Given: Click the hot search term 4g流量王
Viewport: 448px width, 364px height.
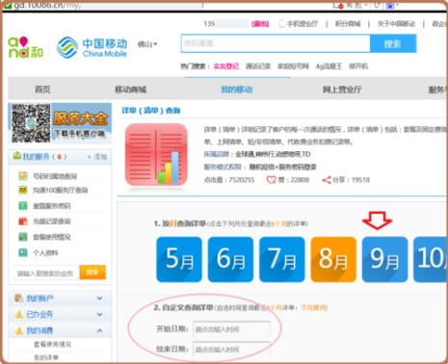Looking at the screenshot, I should point(329,66).
